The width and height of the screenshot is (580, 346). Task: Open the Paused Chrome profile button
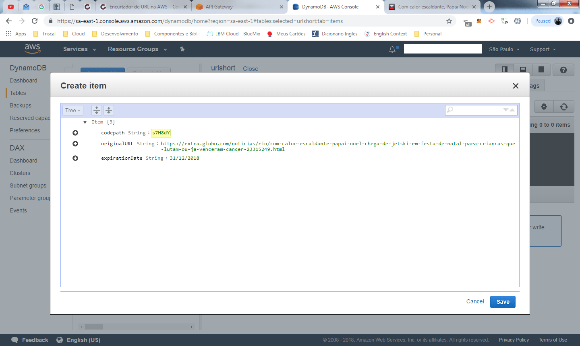[547, 21]
